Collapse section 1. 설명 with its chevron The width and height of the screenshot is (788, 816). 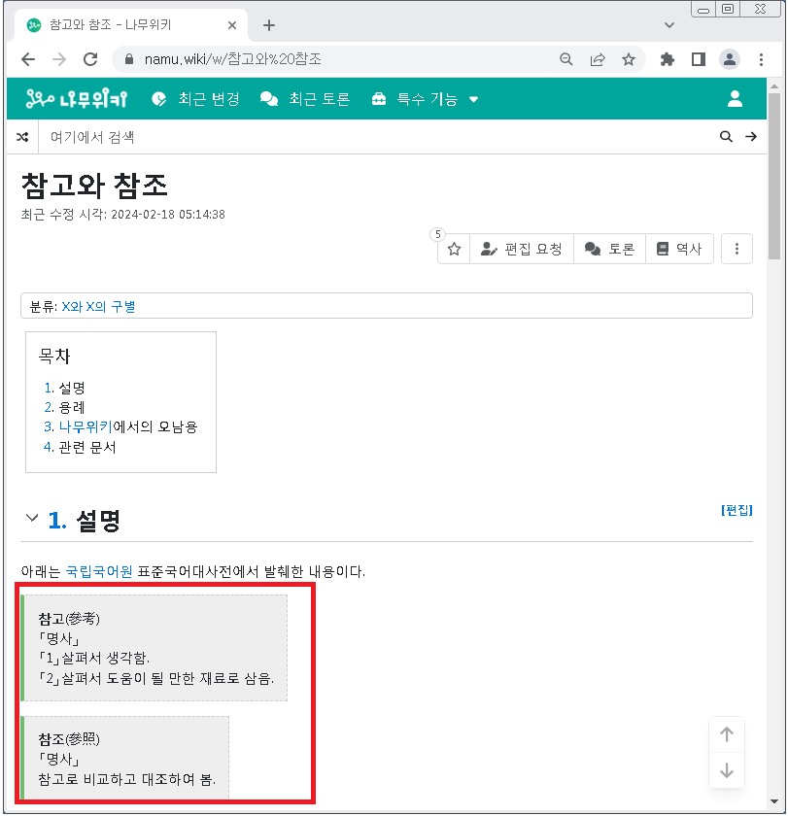coord(32,518)
